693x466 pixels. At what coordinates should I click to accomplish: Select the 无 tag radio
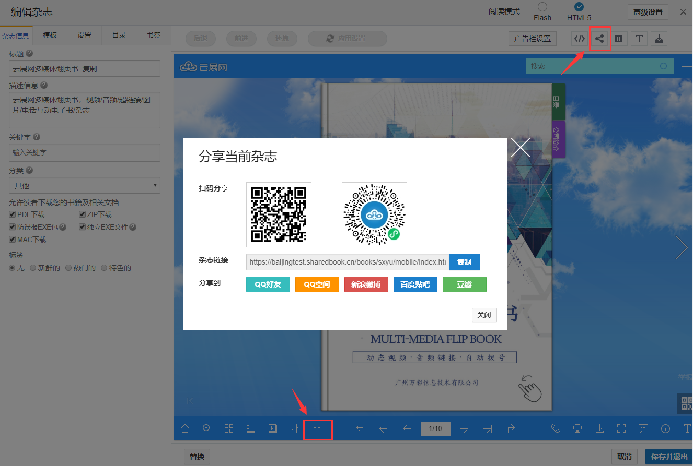(13, 268)
